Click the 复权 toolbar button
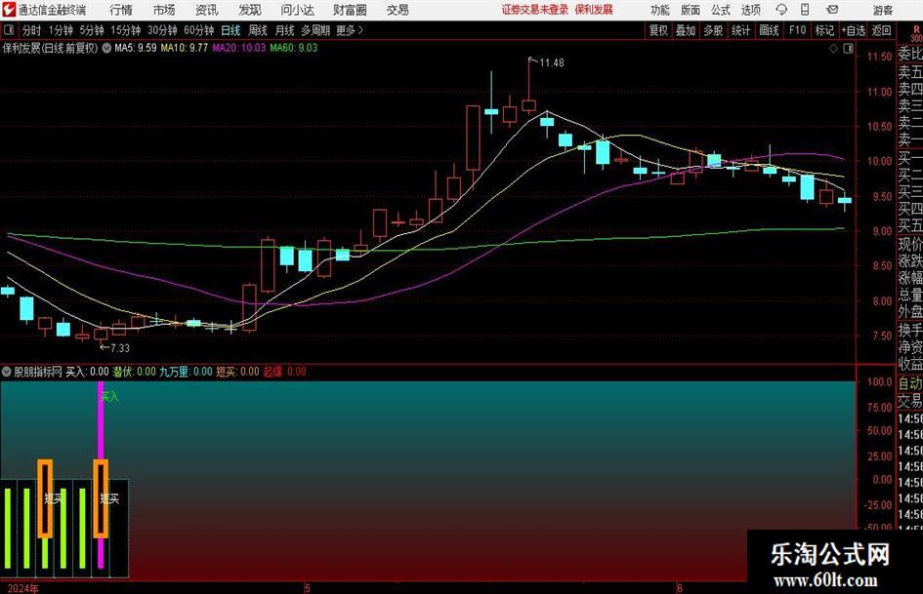The image size is (923, 594). coord(658,30)
